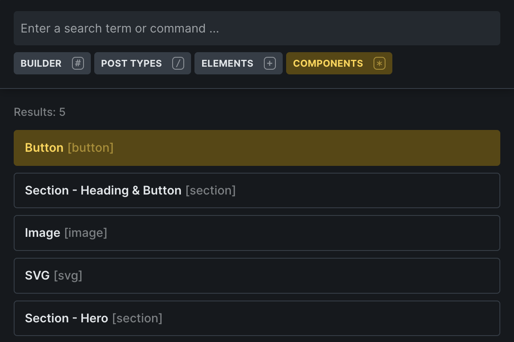Switch to the Post Types filter

143,63
